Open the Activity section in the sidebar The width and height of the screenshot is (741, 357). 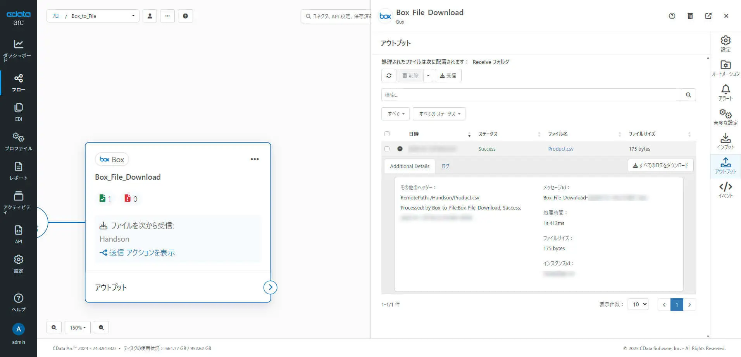[x=18, y=202]
